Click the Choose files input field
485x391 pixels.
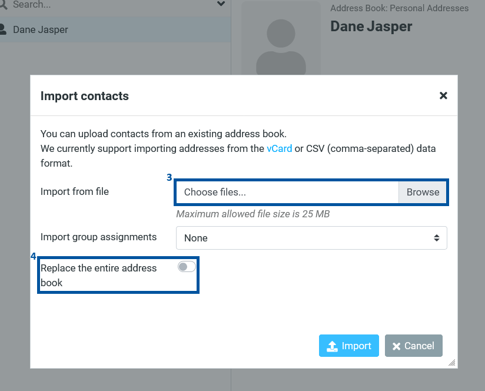click(287, 192)
